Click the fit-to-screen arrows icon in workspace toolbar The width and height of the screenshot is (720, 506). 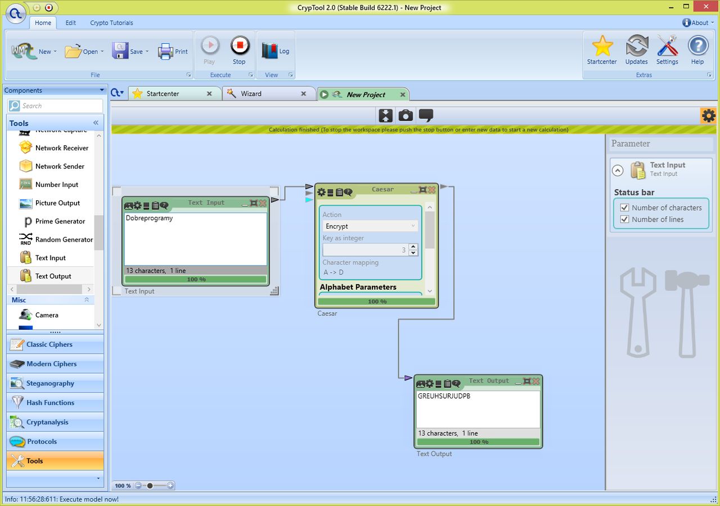pyautogui.click(x=385, y=115)
